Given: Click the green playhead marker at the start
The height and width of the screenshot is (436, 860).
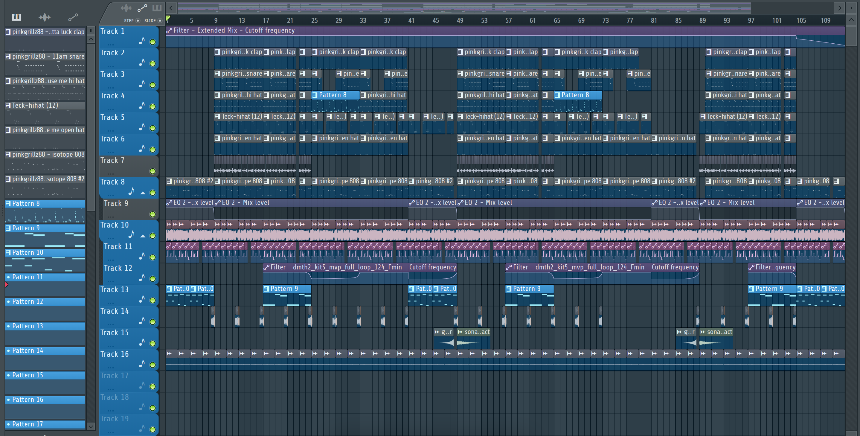Looking at the screenshot, I should tap(168, 18).
